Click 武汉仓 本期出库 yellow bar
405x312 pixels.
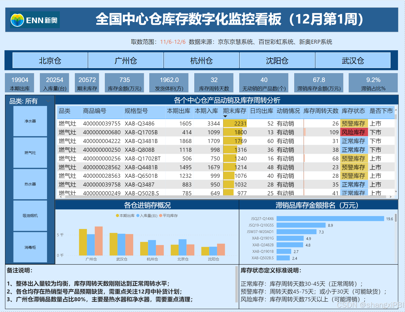click(x=113, y=244)
